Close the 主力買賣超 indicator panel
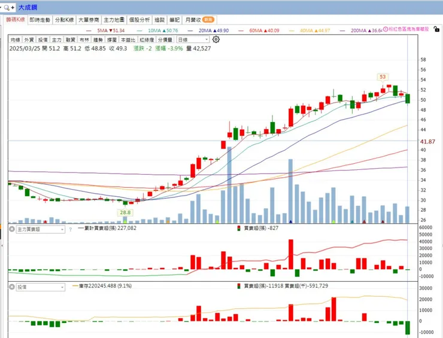This screenshot has width=443, height=338. coord(11,229)
